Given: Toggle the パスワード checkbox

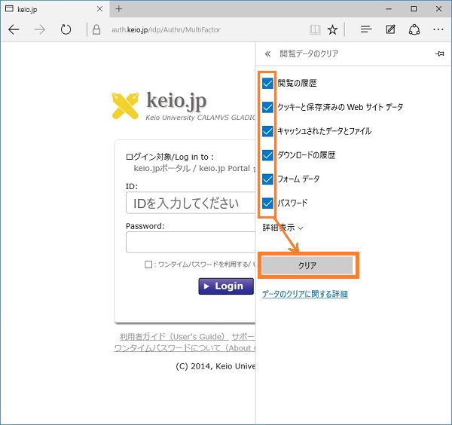Looking at the screenshot, I should [267, 203].
